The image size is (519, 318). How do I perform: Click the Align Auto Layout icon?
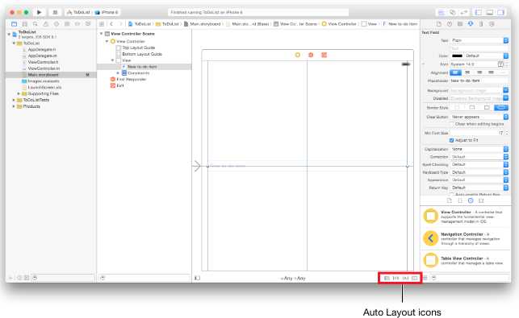pos(387,279)
